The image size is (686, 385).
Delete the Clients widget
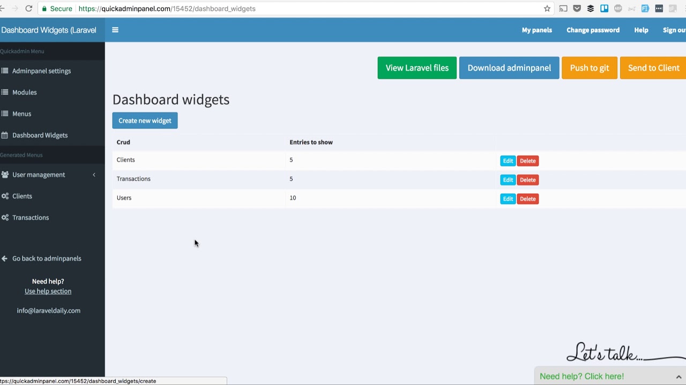click(528, 161)
